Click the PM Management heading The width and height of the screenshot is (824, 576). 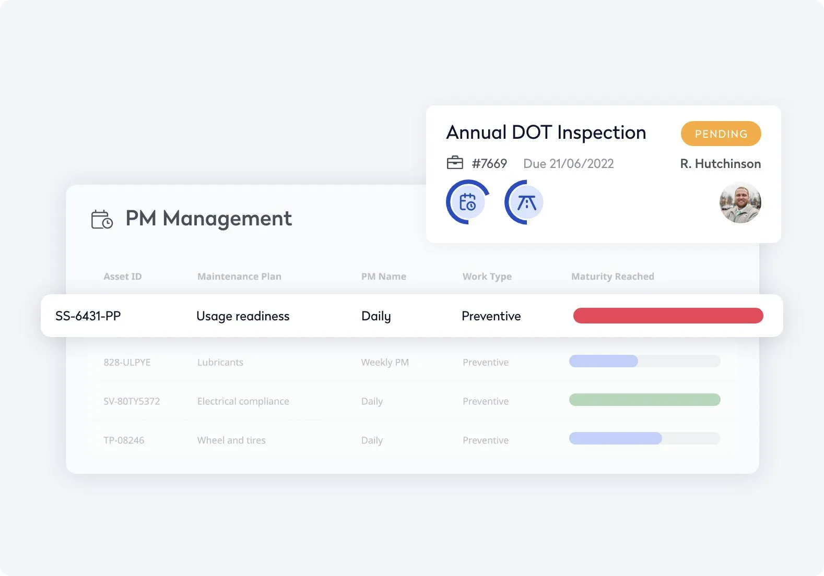click(x=209, y=219)
